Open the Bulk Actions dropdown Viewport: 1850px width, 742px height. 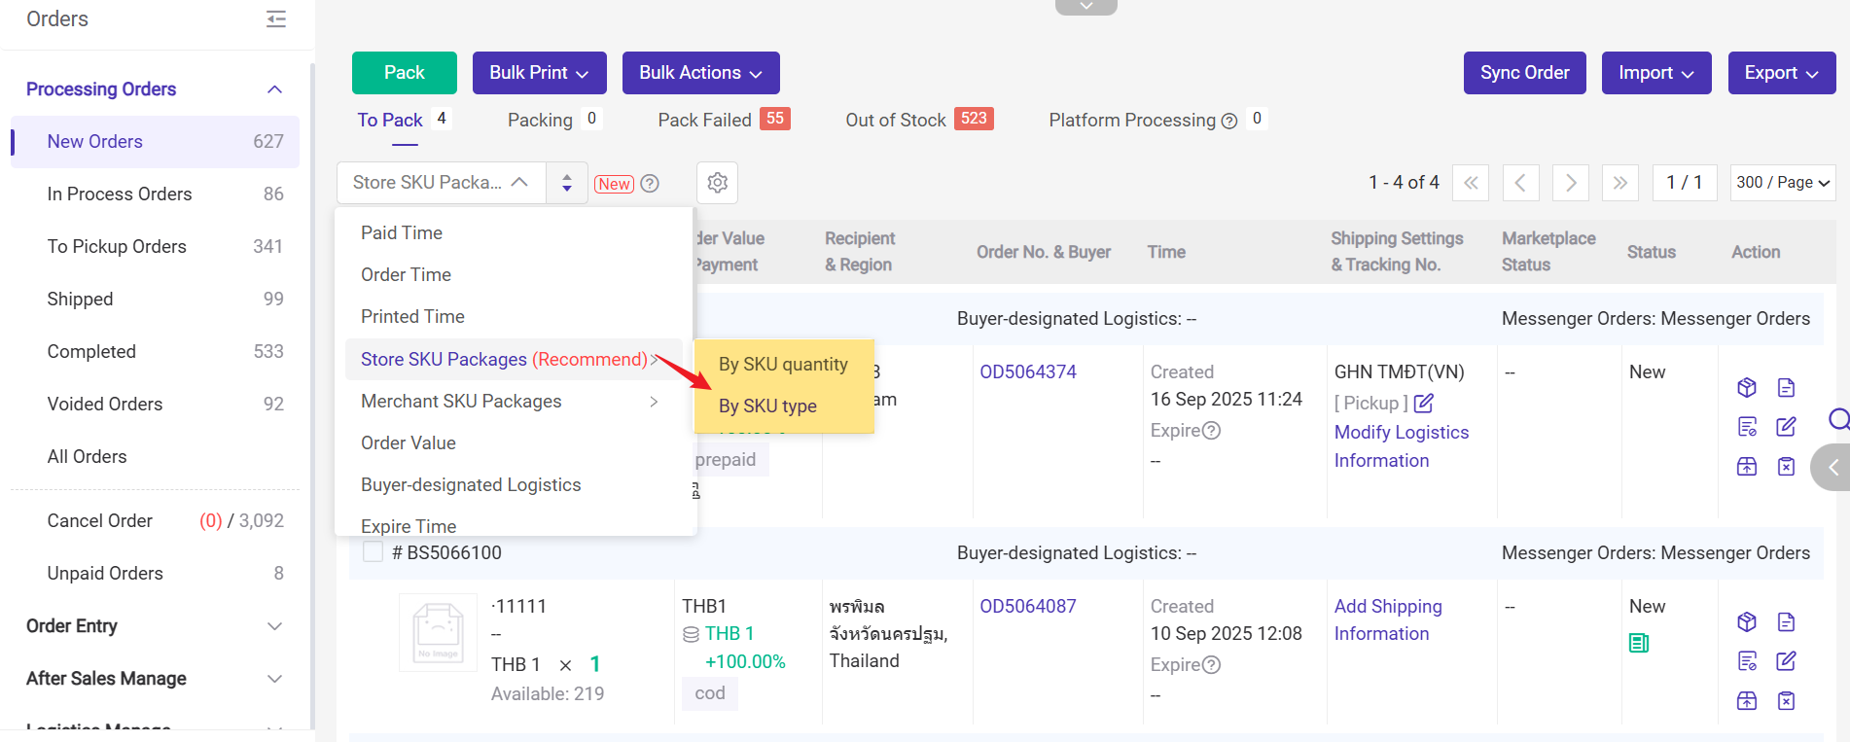click(700, 73)
